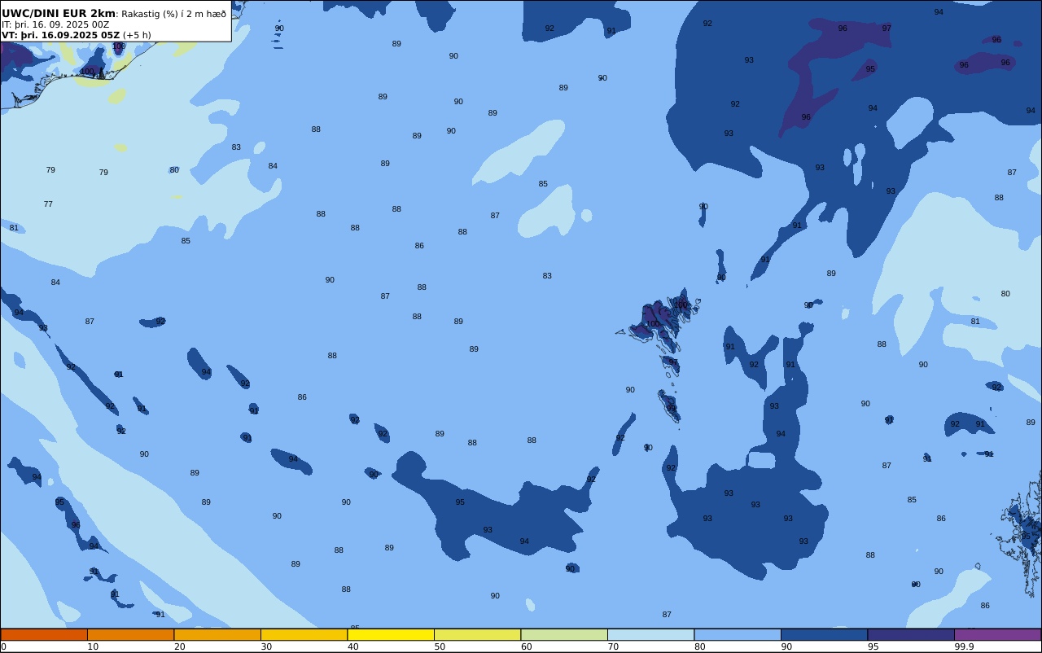Click the legend tick label '95' under colorbar
Image resolution: width=1042 pixels, height=653 pixels.
pos(873,646)
